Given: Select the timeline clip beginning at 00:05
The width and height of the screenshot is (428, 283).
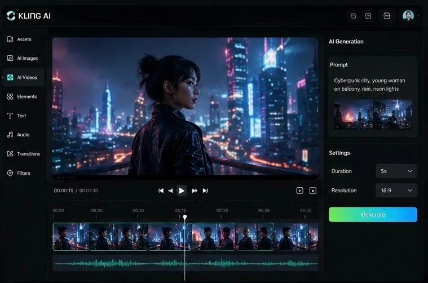Looking at the screenshot, I should pos(119,237).
